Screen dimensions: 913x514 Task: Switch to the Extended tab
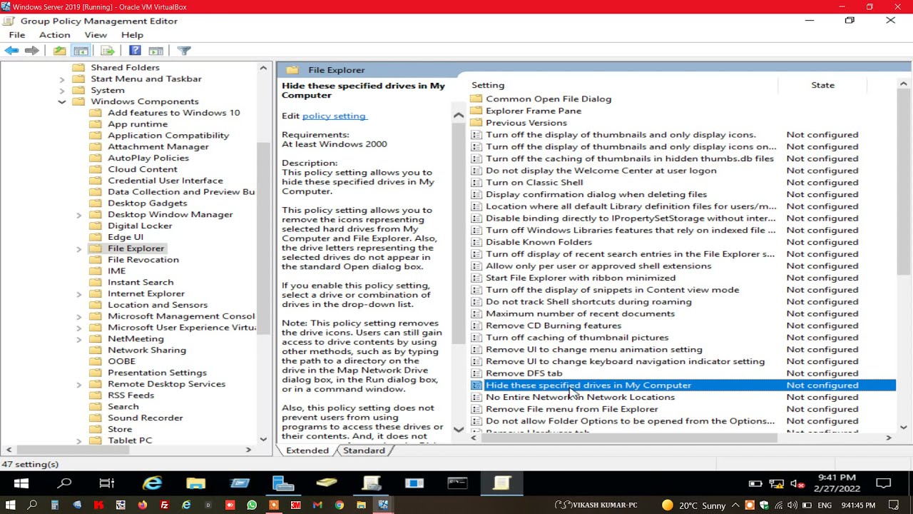click(x=307, y=450)
